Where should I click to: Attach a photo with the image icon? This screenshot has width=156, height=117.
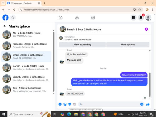[65, 104]
